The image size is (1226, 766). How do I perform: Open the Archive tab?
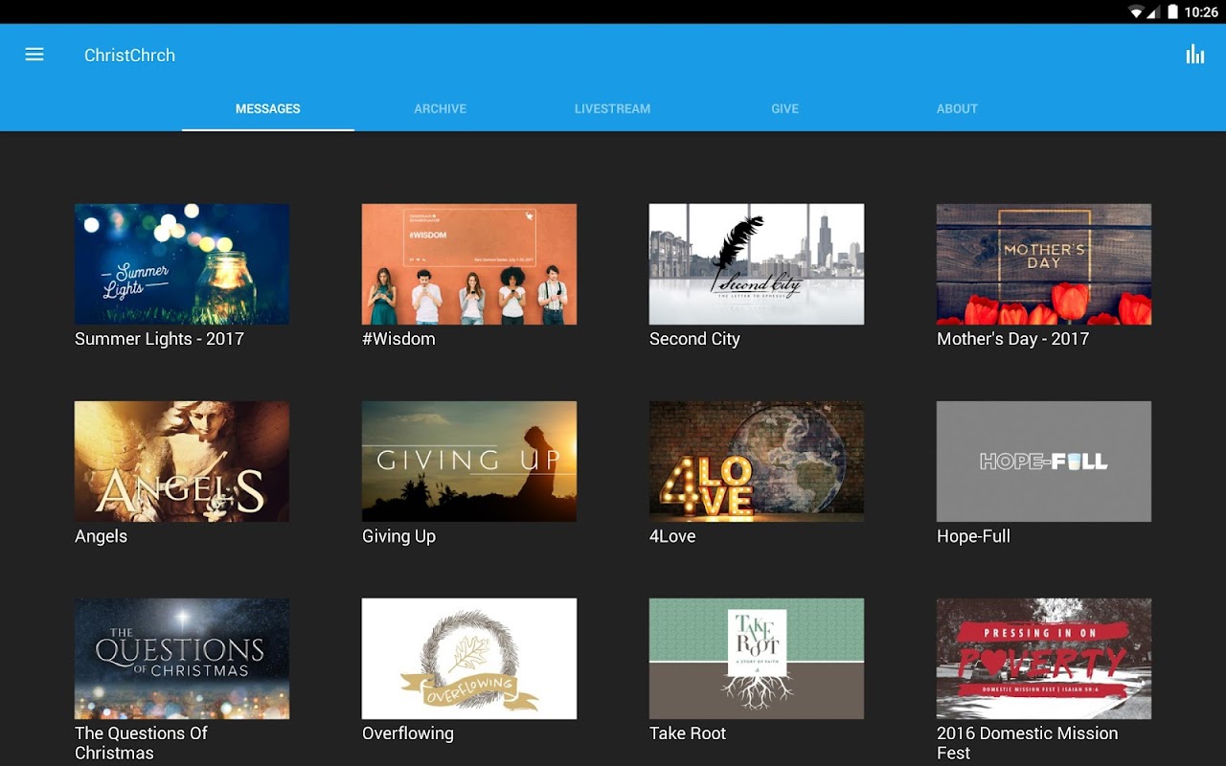click(x=441, y=109)
